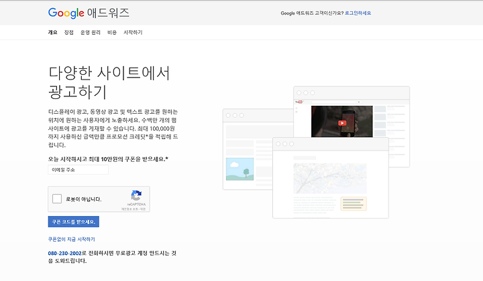Click the cherry blossom image in the illustration

pos(330,178)
